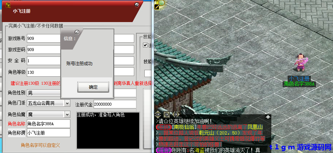The width and height of the screenshot is (333, 153).
Task: Click the round icon in 小飞注册 title bar
Action: 137,5
